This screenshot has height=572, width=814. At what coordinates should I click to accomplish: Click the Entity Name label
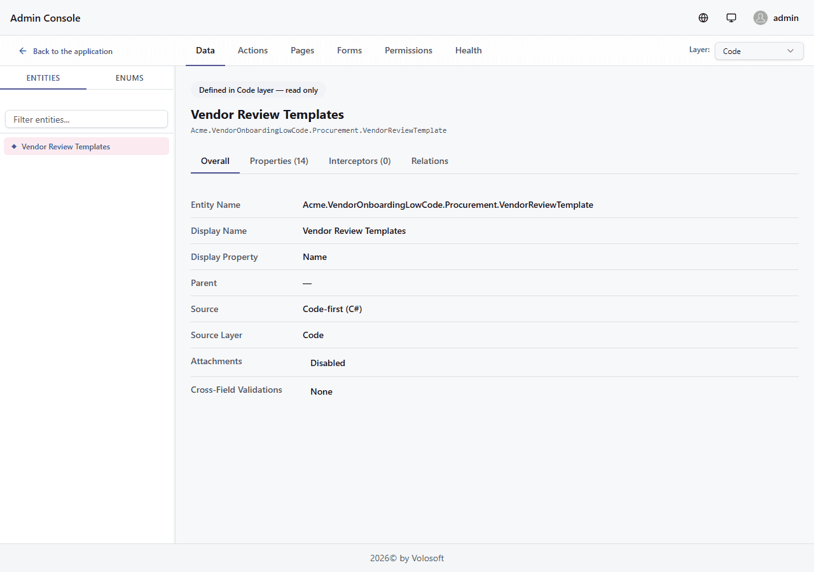click(216, 205)
